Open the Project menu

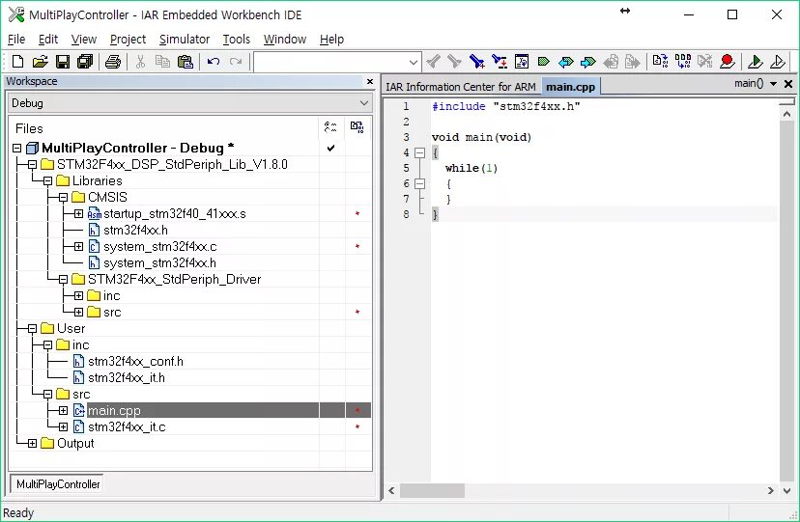click(128, 40)
